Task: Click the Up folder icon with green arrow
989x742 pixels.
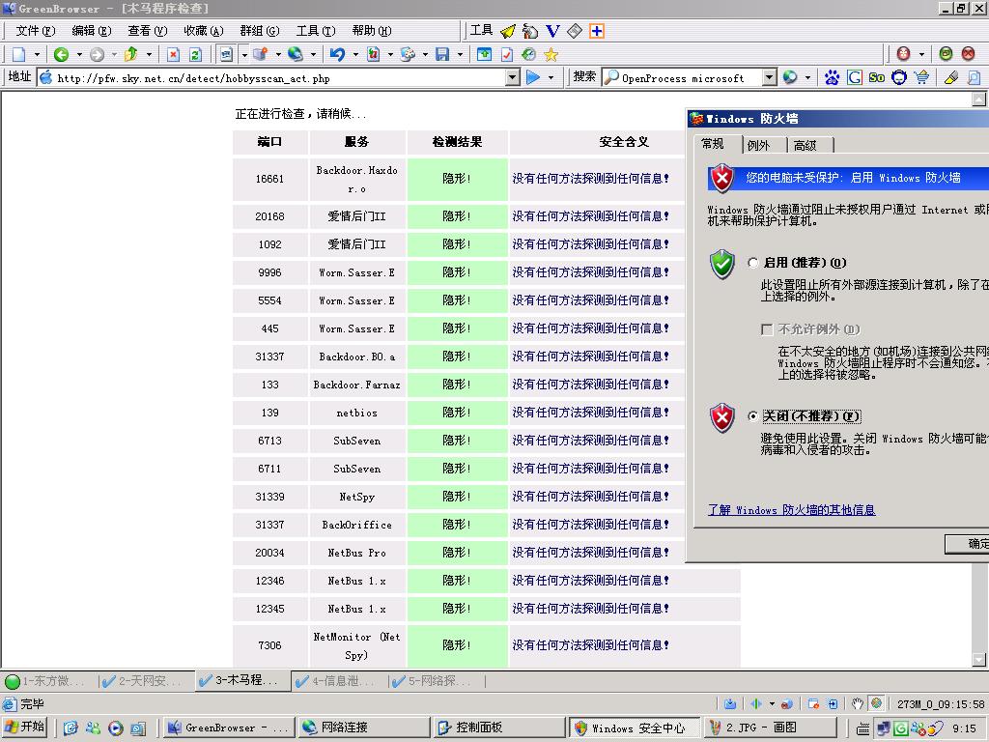Action: pyautogui.click(x=131, y=55)
